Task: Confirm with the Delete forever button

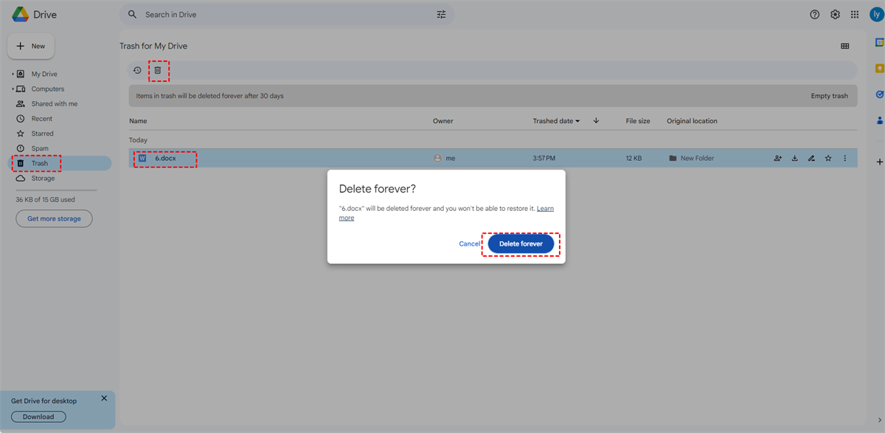Action: coord(521,243)
